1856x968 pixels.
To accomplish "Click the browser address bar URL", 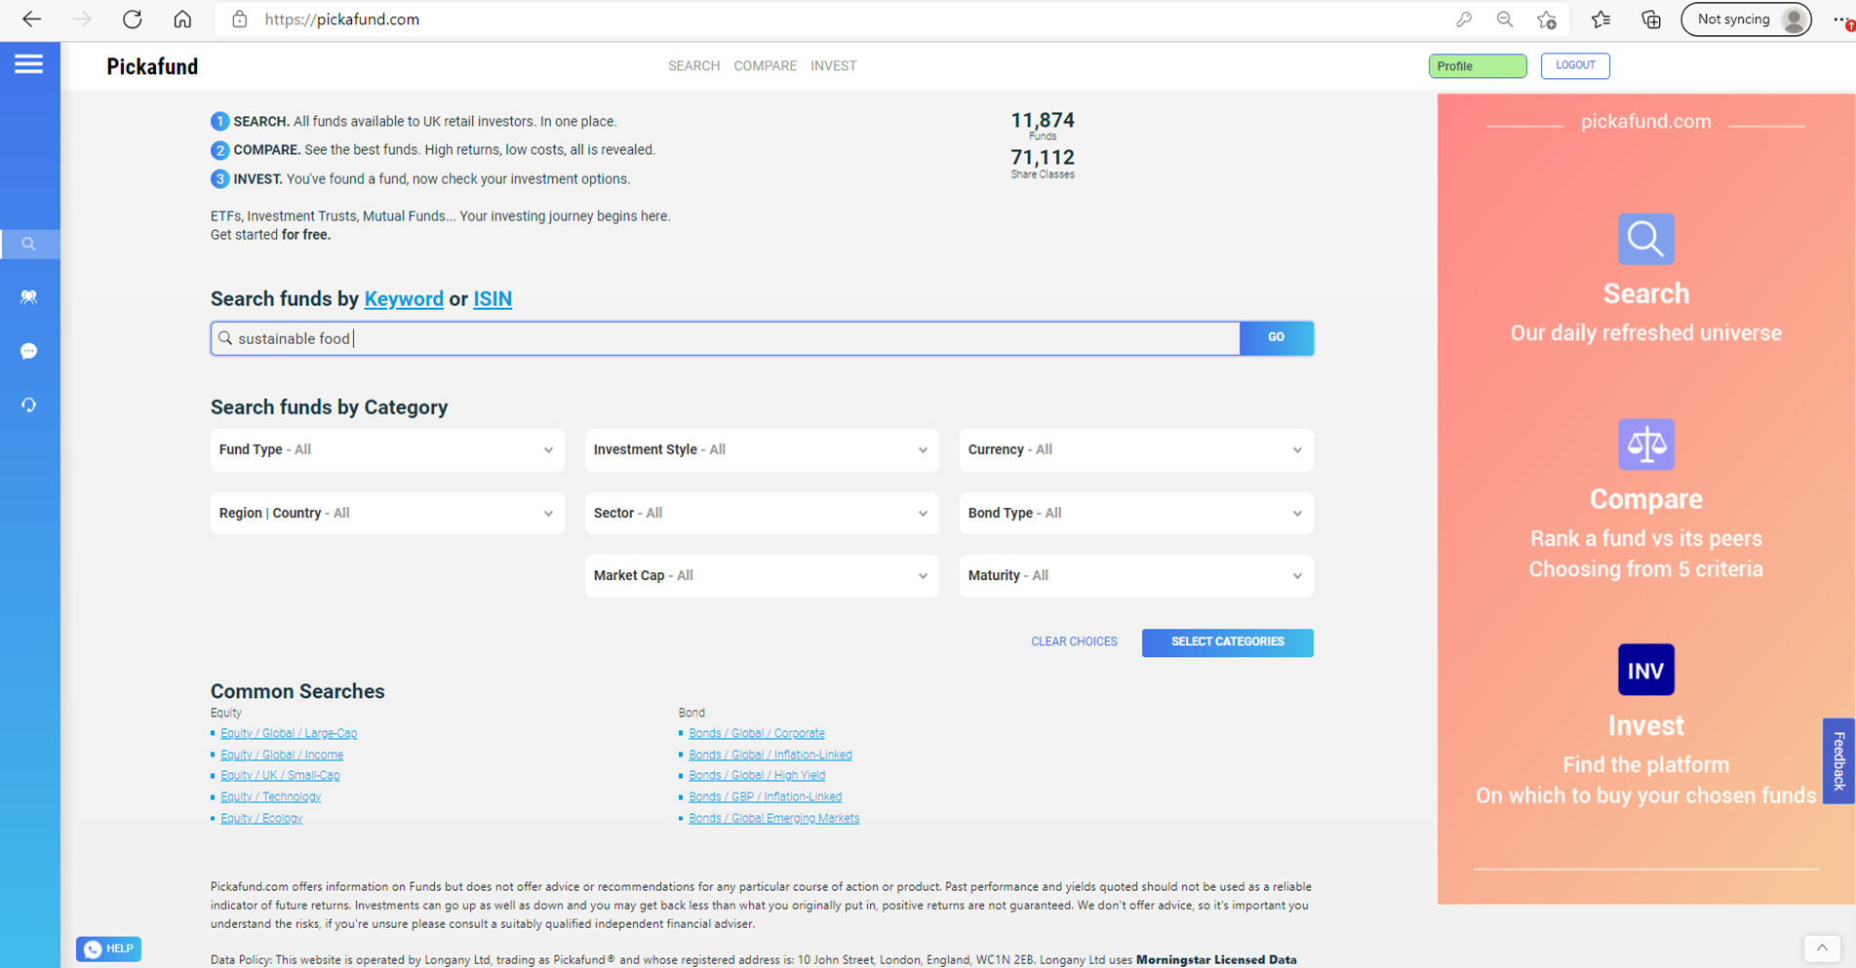I will coord(342,19).
